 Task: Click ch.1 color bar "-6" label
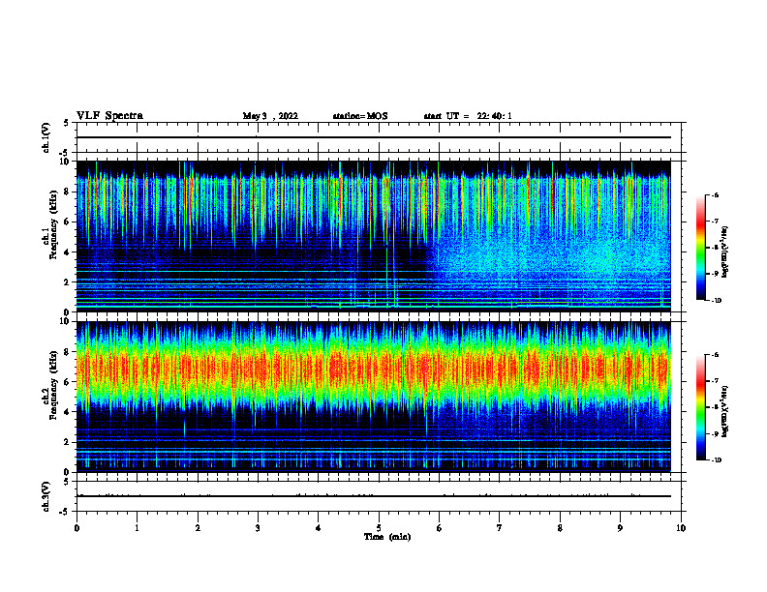point(715,194)
